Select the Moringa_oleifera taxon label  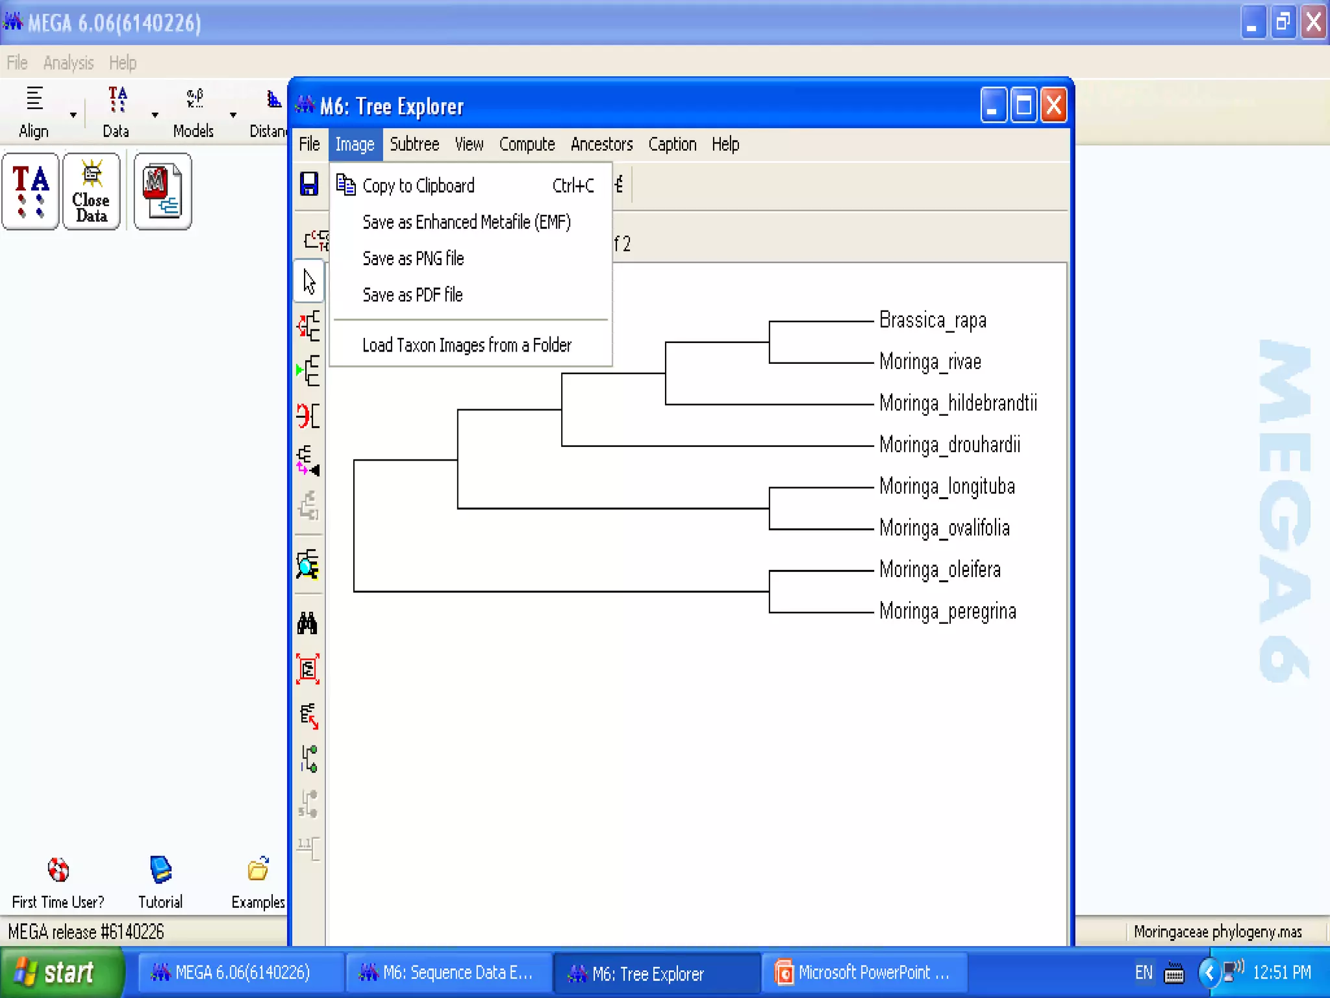pos(940,570)
